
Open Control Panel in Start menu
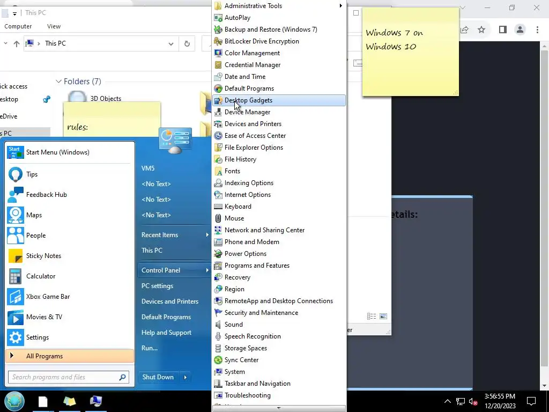(174, 270)
